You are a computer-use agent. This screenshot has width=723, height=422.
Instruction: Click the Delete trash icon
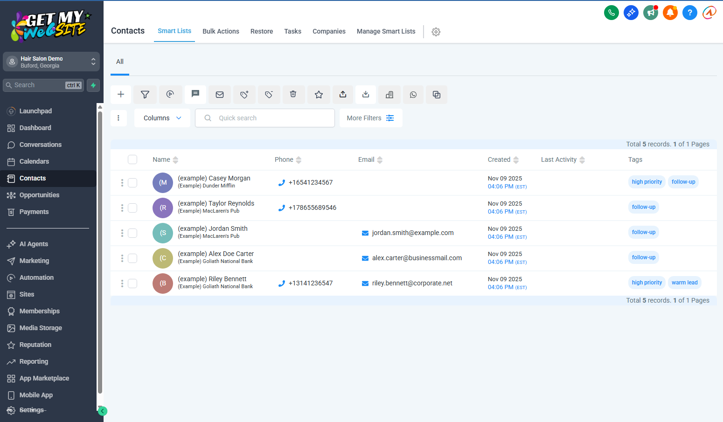[x=293, y=95]
